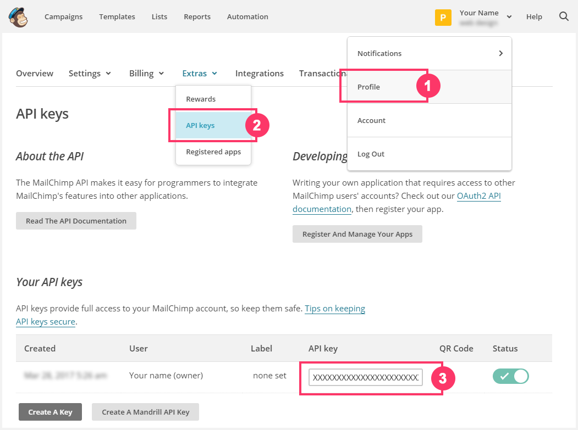Viewport: 578px width, 430px height.
Task: Click Register And Manage Your Apps
Action: [357, 234]
